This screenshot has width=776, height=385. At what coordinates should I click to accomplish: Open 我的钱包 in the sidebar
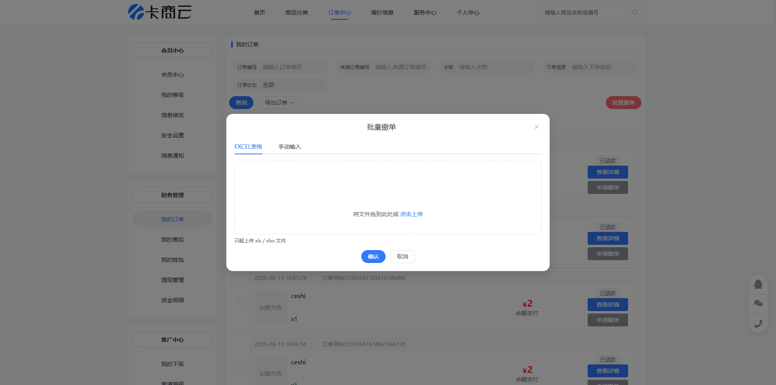pos(173,260)
